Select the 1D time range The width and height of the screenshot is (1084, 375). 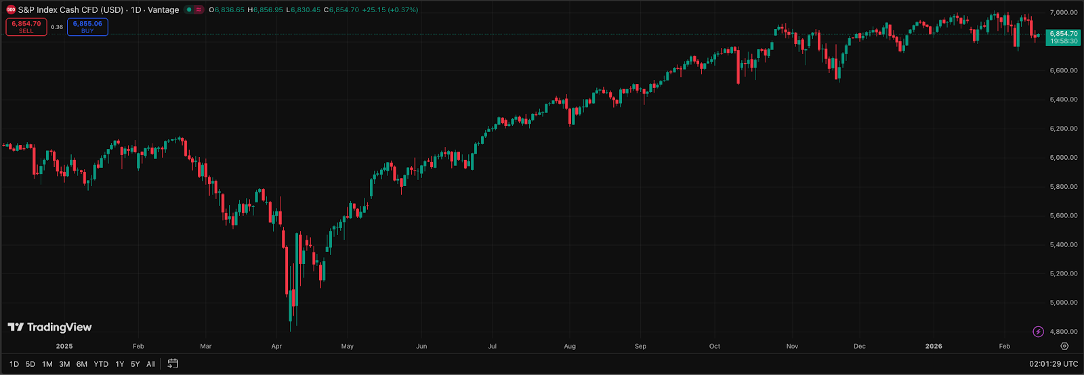pyautogui.click(x=14, y=364)
